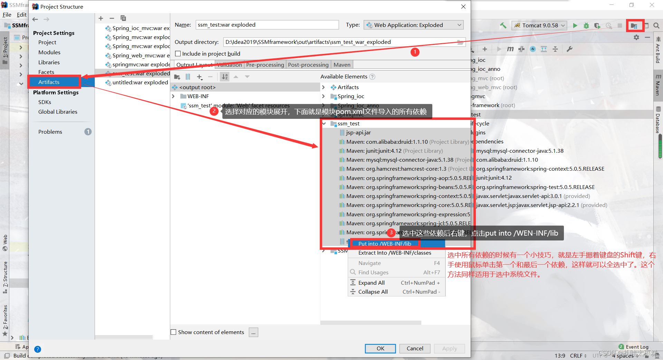The image size is (663, 360).
Task: Click the Available Elements help icon
Action: 372,77
